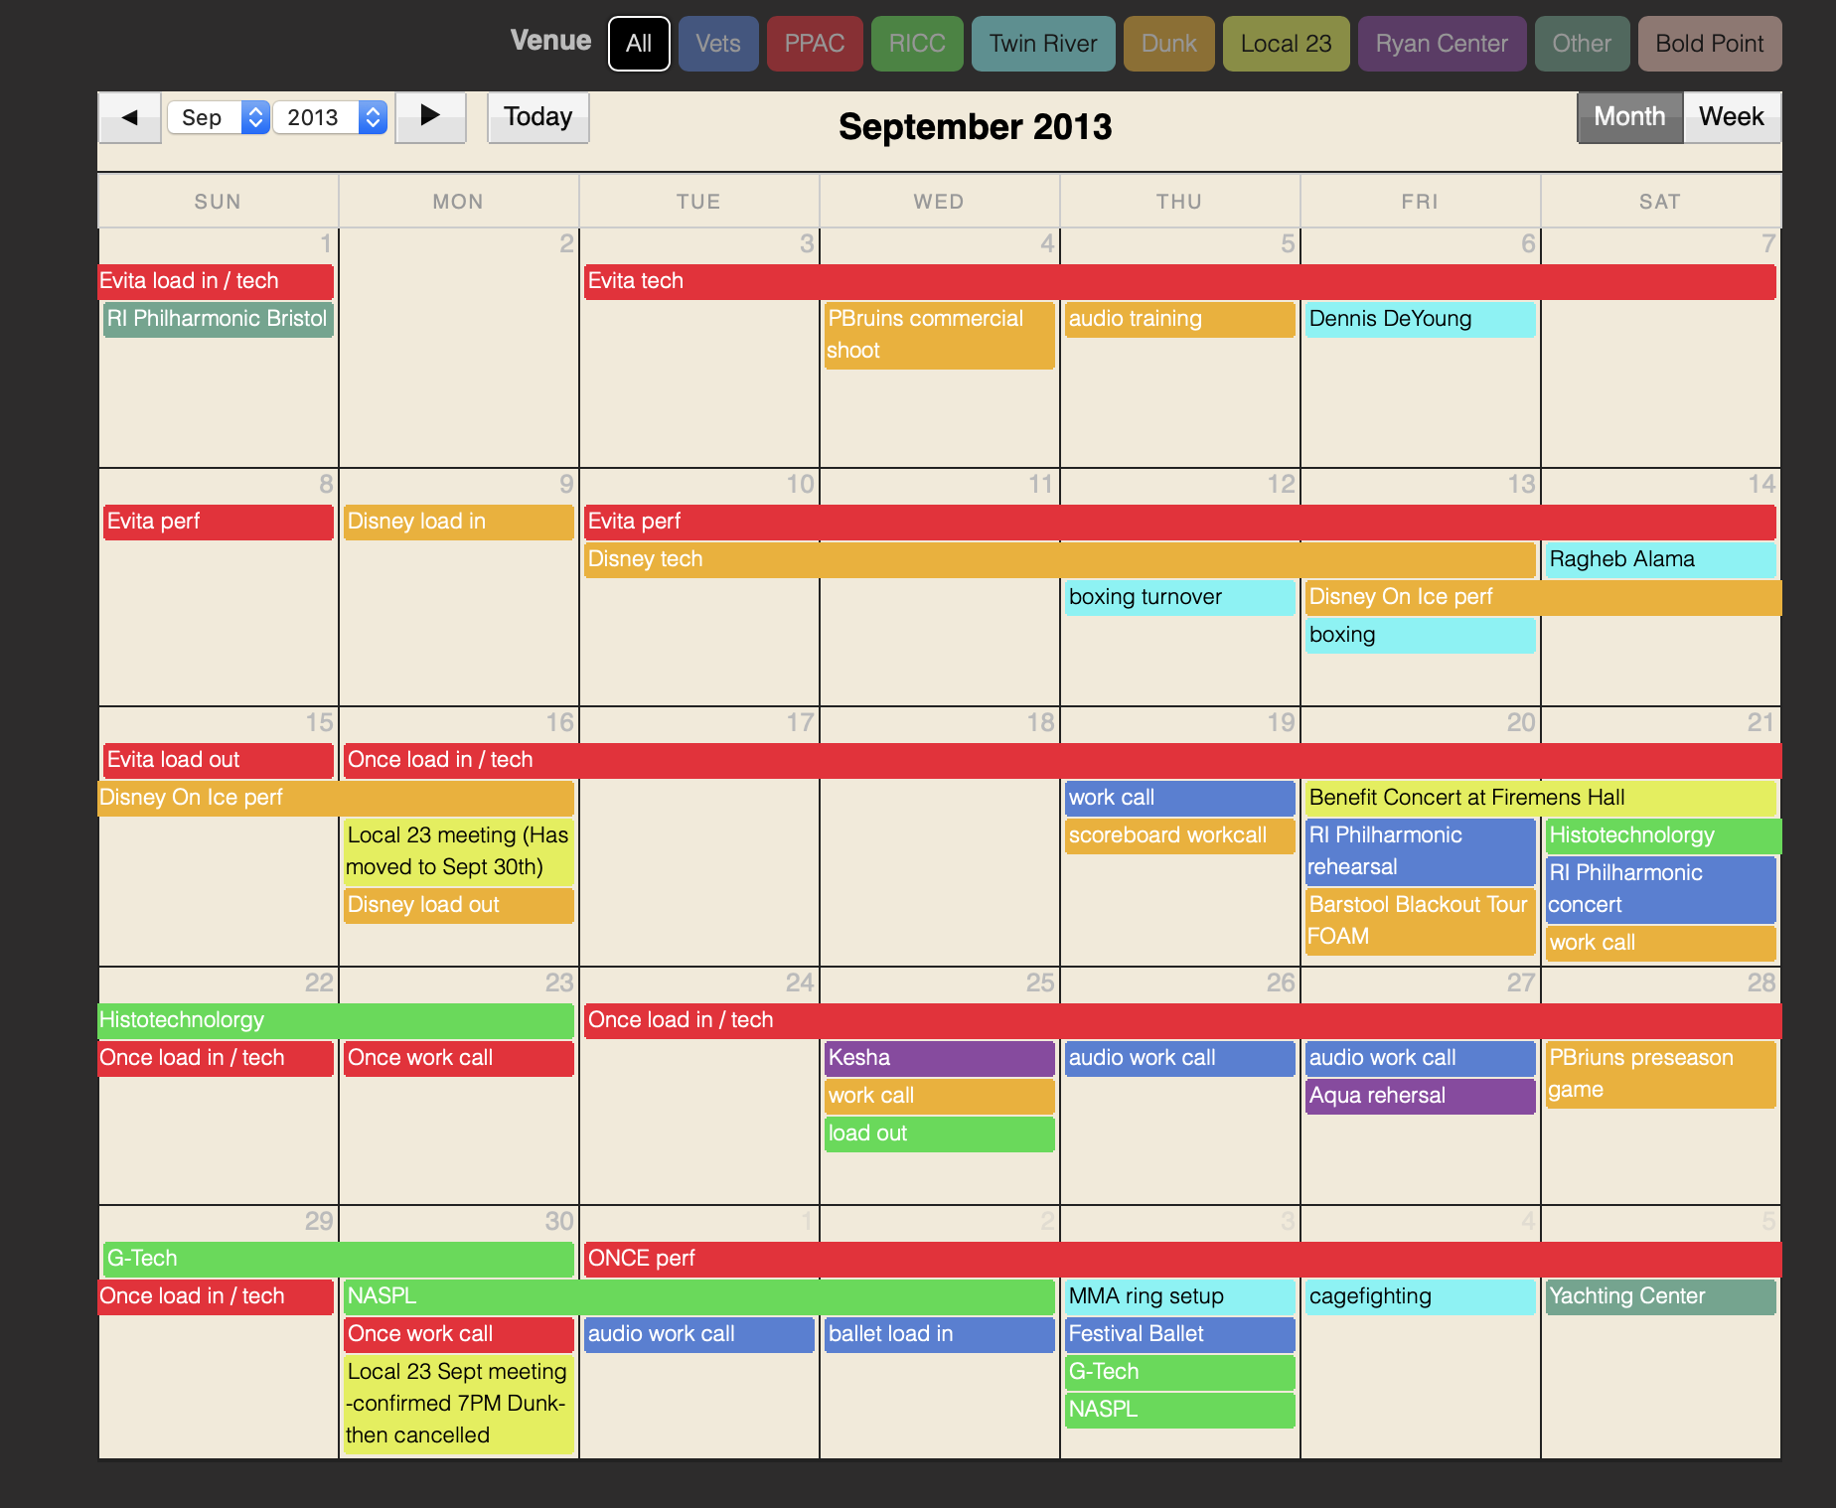Open the Kesha event
The width and height of the screenshot is (1836, 1508).
(939, 1058)
